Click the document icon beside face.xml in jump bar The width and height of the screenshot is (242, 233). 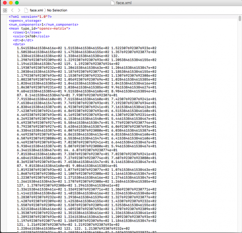pos(26,10)
